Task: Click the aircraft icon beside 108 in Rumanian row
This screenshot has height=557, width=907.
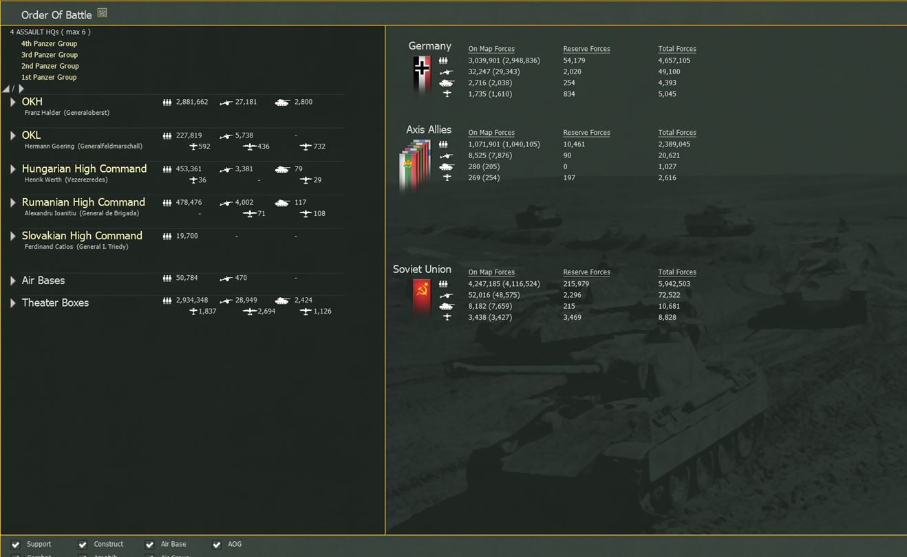Action: tap(306, 214)
